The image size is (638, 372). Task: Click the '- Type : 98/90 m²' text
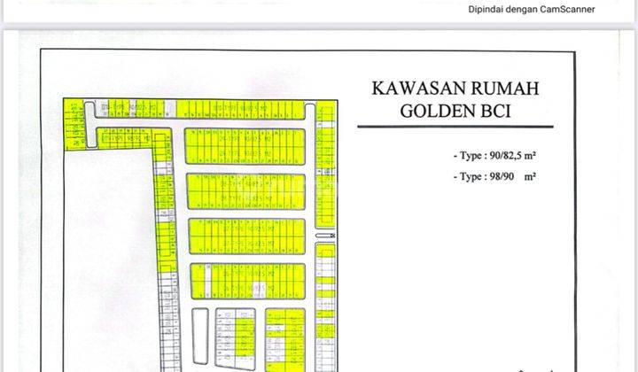click(494, 176)
